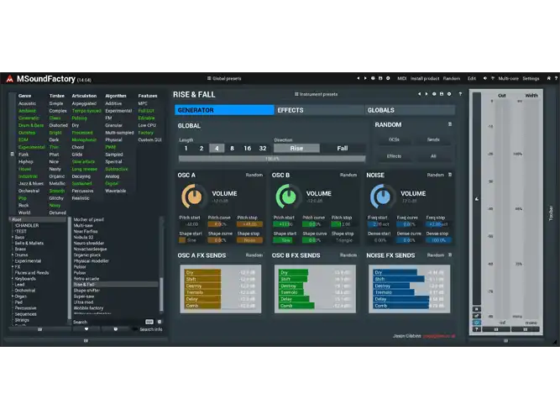Click Random in OSC B panel
The image size is (560, 420).
coord(348,176)
